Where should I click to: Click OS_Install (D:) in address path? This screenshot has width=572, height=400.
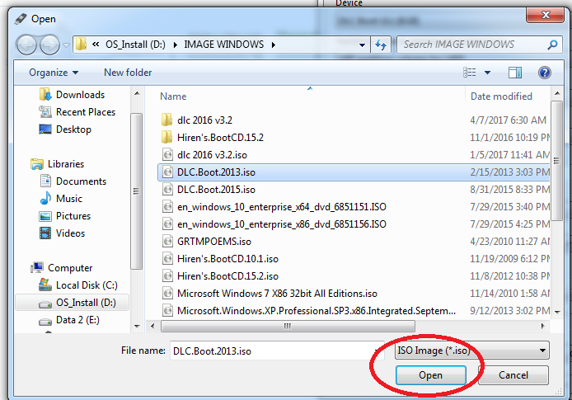[x=135, y=45]
